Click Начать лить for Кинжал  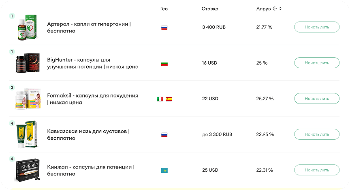point(317,170)
